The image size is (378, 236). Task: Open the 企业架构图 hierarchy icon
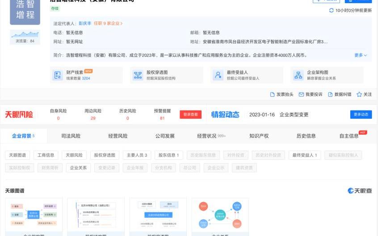tap(298, 75)
